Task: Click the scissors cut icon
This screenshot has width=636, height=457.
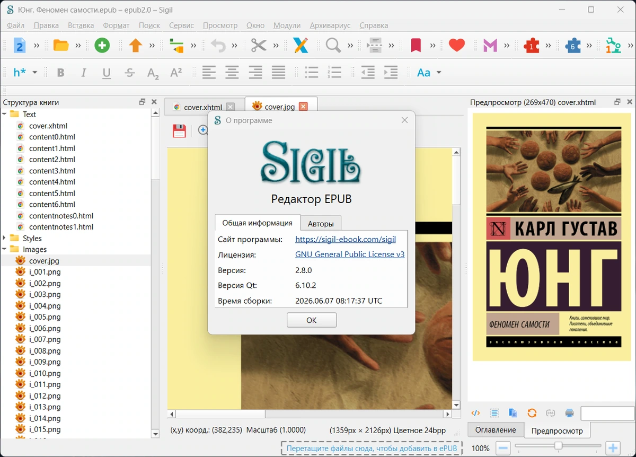Action: (259, 46)
